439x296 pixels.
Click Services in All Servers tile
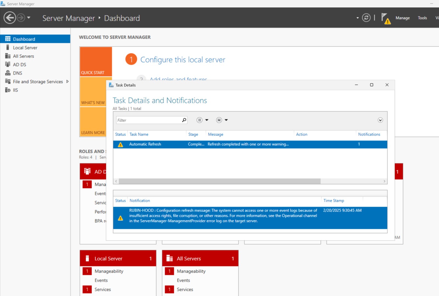point(185,289)
